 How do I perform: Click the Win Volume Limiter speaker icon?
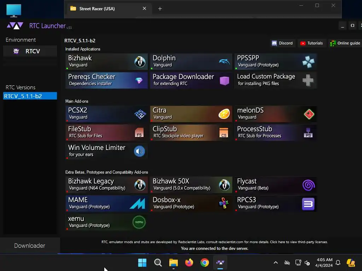(x=139, y=151)
